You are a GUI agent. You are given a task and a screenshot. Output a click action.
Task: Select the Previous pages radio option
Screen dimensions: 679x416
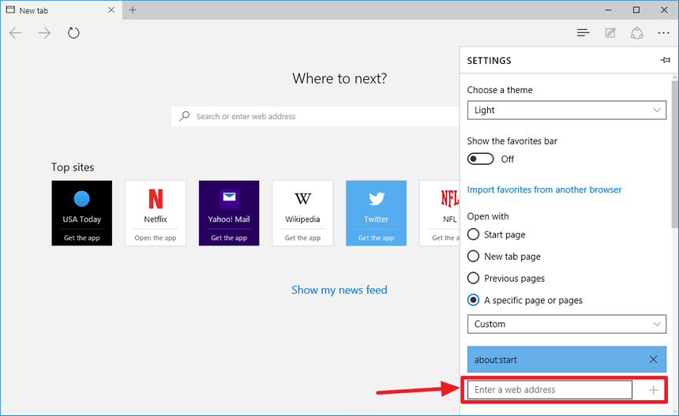tap(473, 278)
